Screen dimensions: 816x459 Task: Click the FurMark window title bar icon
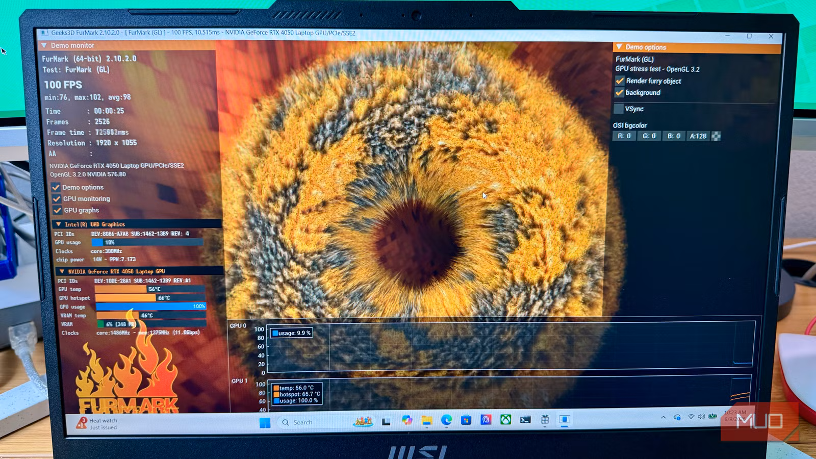coord(45,33)
